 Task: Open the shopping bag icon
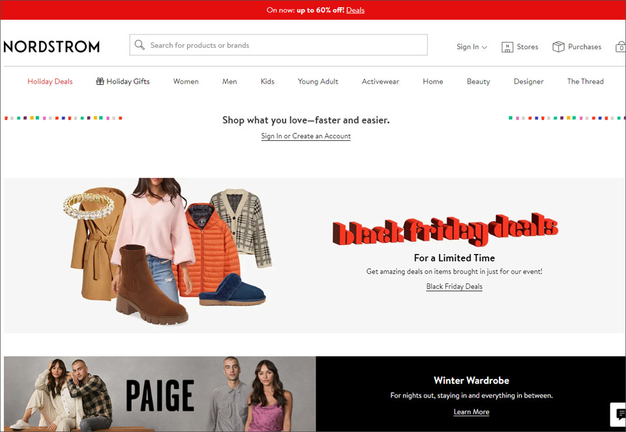(621, 47)
